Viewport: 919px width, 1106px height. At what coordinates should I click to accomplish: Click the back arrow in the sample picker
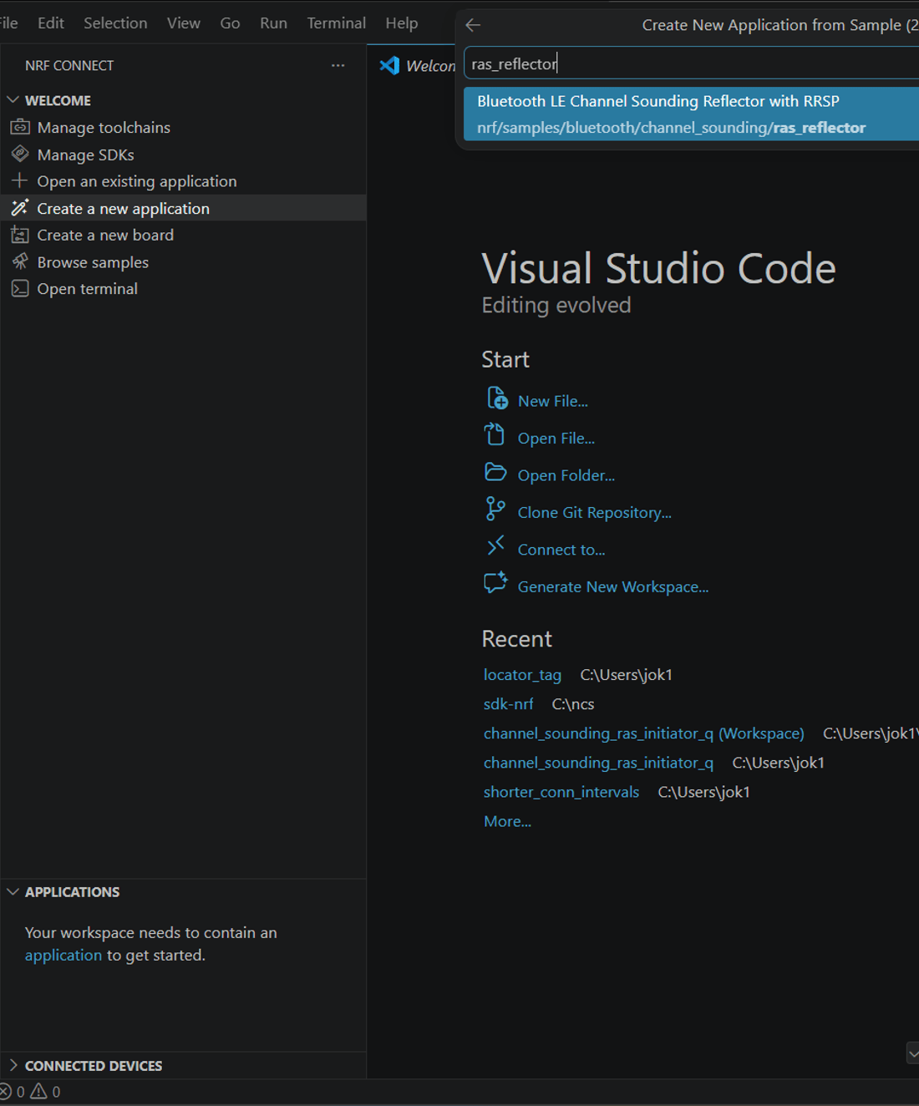[x=473, y=25]
